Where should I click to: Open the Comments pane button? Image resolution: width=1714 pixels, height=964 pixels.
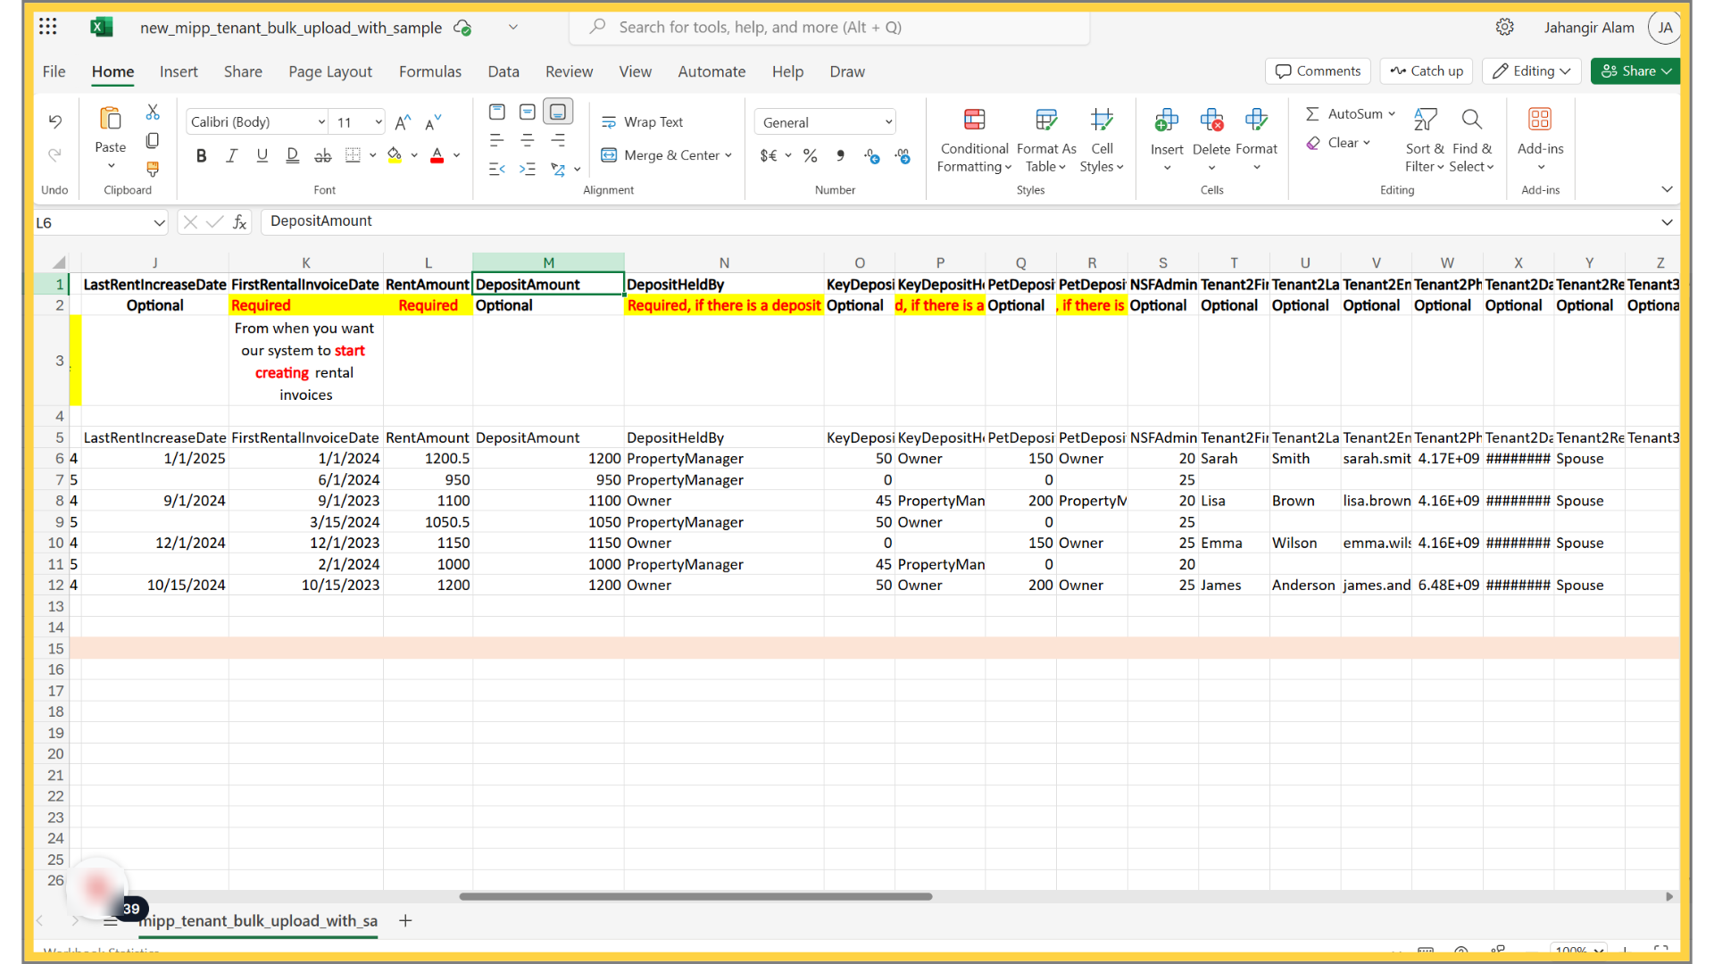tap(1318, 71)
